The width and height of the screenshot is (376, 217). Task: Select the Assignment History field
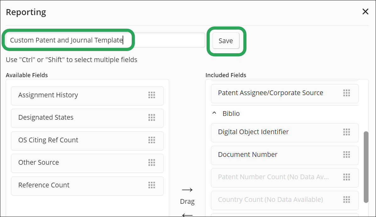(x=87, y=96)
